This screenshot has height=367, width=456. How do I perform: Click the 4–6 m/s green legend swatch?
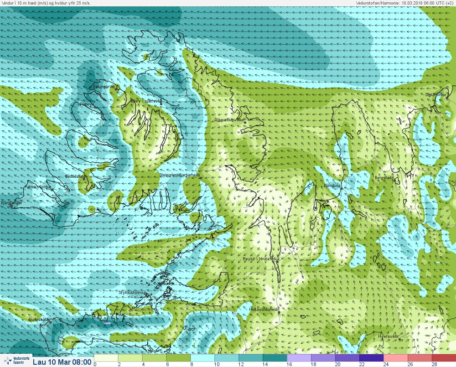154,358
